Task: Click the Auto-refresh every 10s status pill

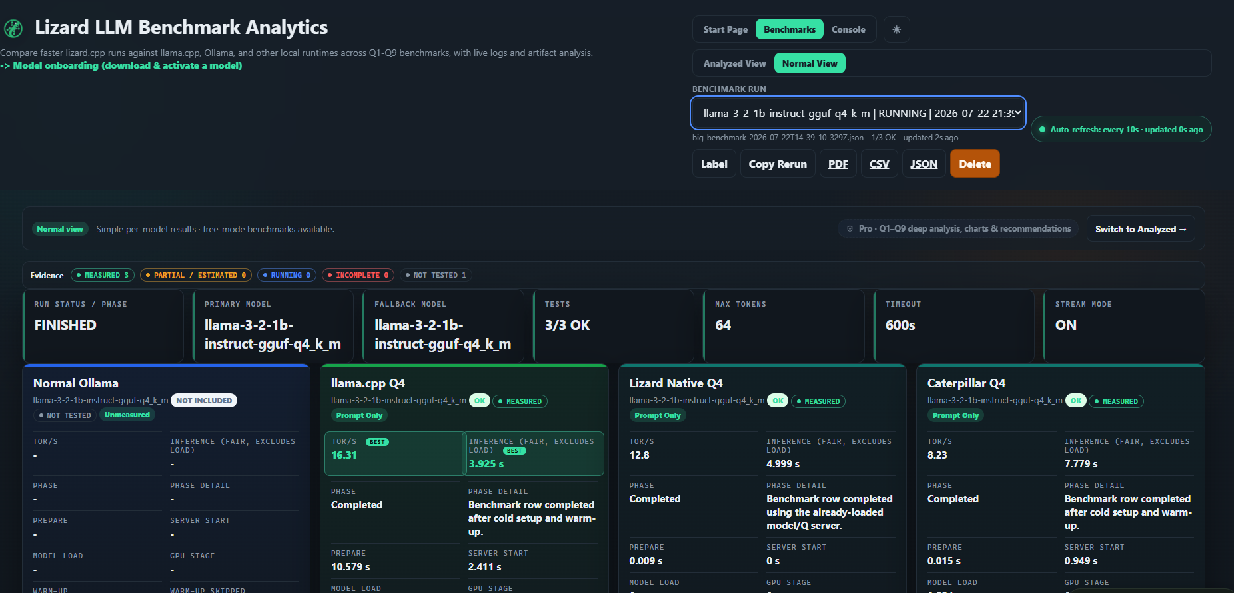Action: (x=1121, y=130)
